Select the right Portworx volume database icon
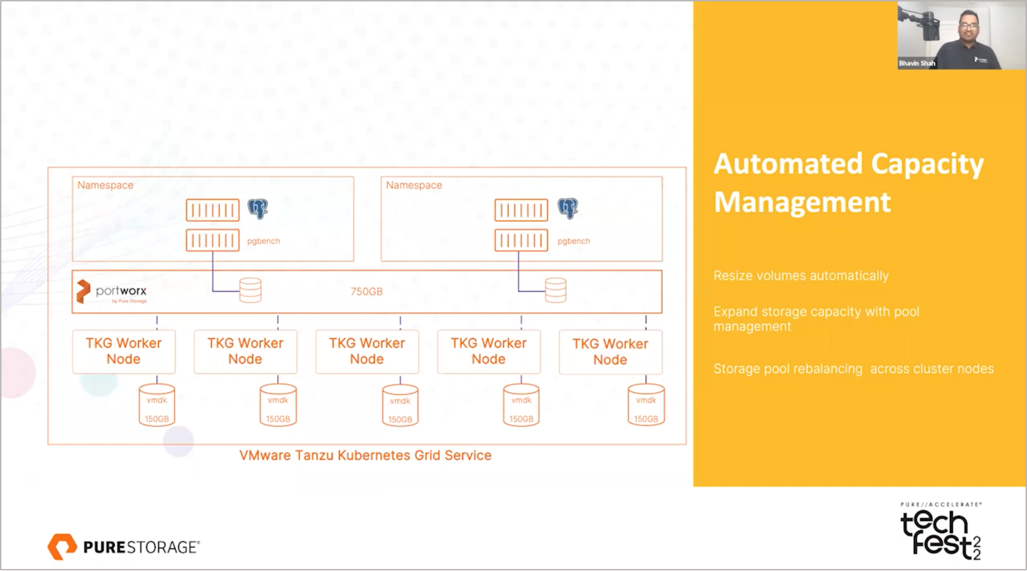This screenshot has width=1027, height=571. [x=556, y=290]
